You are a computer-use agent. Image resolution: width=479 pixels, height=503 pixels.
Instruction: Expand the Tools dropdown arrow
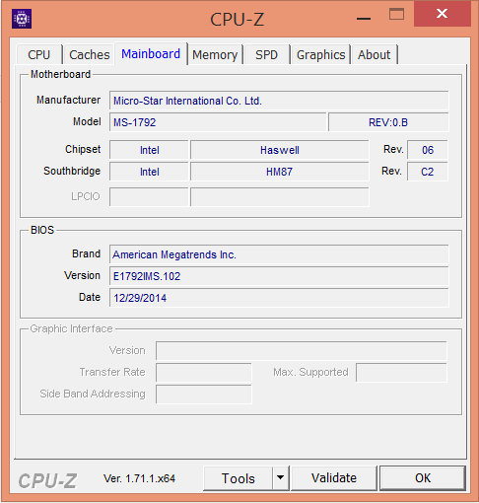tap(280, 478)
